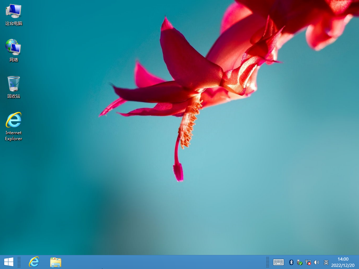Select the 这台电脑 desktop icon

pos(13,14)
